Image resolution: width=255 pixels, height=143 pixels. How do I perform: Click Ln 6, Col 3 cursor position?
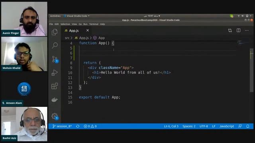click(171, 126)
